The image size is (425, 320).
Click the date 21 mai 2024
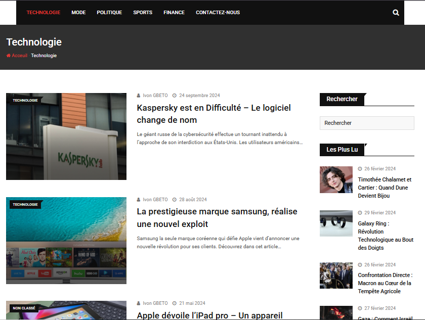tap(192, 303)
